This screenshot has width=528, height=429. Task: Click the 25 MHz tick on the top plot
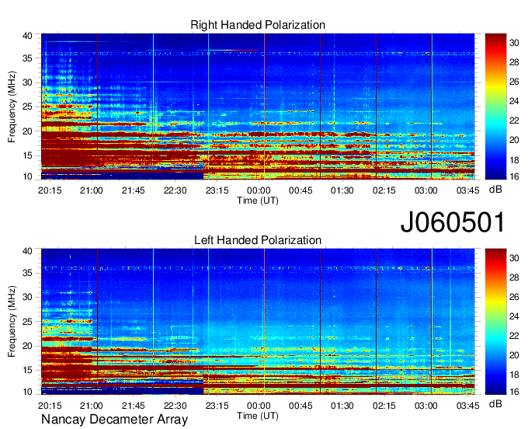pyautogui.click(x=27, y=106)
